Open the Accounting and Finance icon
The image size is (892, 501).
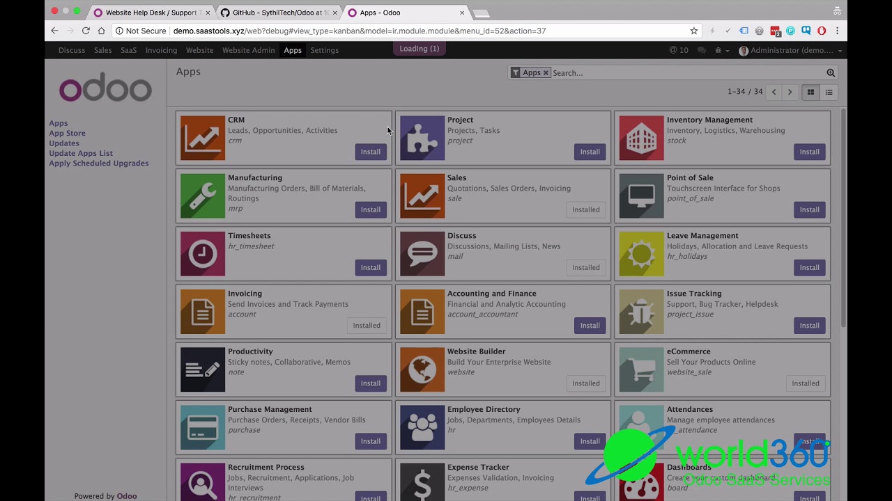(x=422, y=311)
